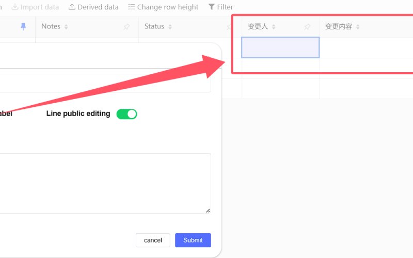Sort the 变更人 column
Viewport: 413px width, 258px height.
pos(274,27)
